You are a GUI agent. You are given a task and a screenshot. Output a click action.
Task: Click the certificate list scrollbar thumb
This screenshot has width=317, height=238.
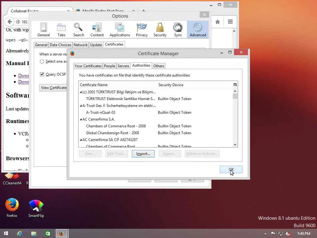pyautogui.click(x=235, y=96)
